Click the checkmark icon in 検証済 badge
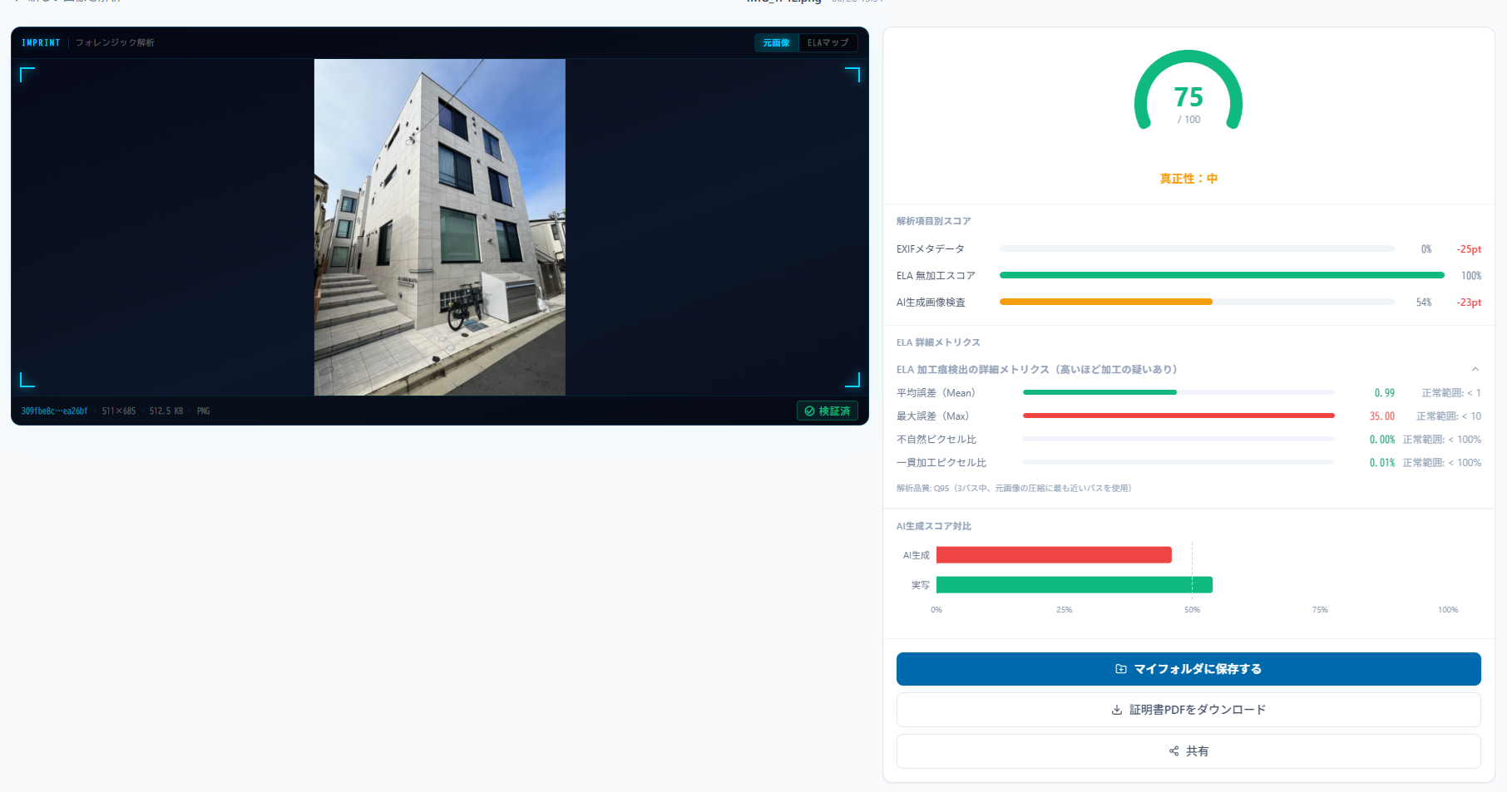This screenshot has height=792, width=1507. [809, 411]
